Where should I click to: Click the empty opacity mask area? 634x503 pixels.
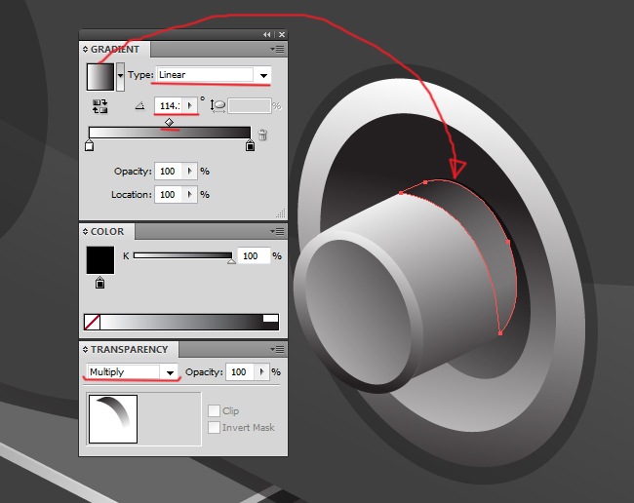pyautogui.click(x=170, y=419)
